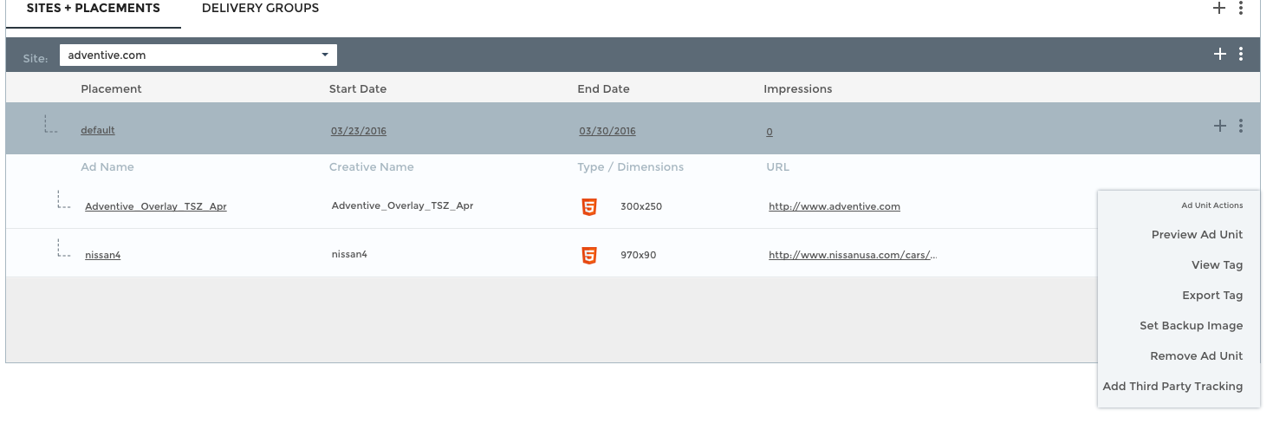Open the top-right three-dot options menu
Viewport: 1273px width, 430px height.
tap(1241, 8)
